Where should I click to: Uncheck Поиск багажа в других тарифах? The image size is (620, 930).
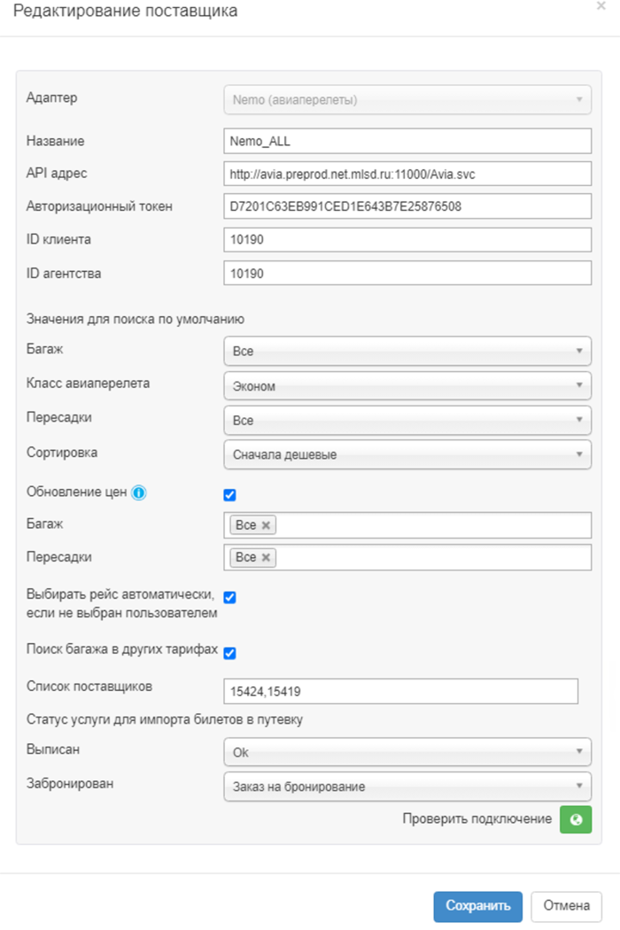click(x=230, y=654)
